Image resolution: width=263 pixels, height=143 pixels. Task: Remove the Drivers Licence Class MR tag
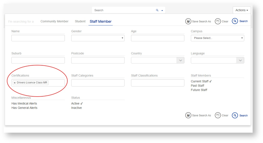click(15, 83)
